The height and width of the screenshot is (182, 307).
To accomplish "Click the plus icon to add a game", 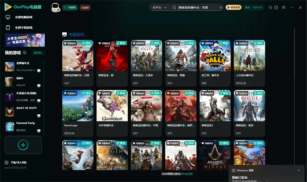I will 23,145.
